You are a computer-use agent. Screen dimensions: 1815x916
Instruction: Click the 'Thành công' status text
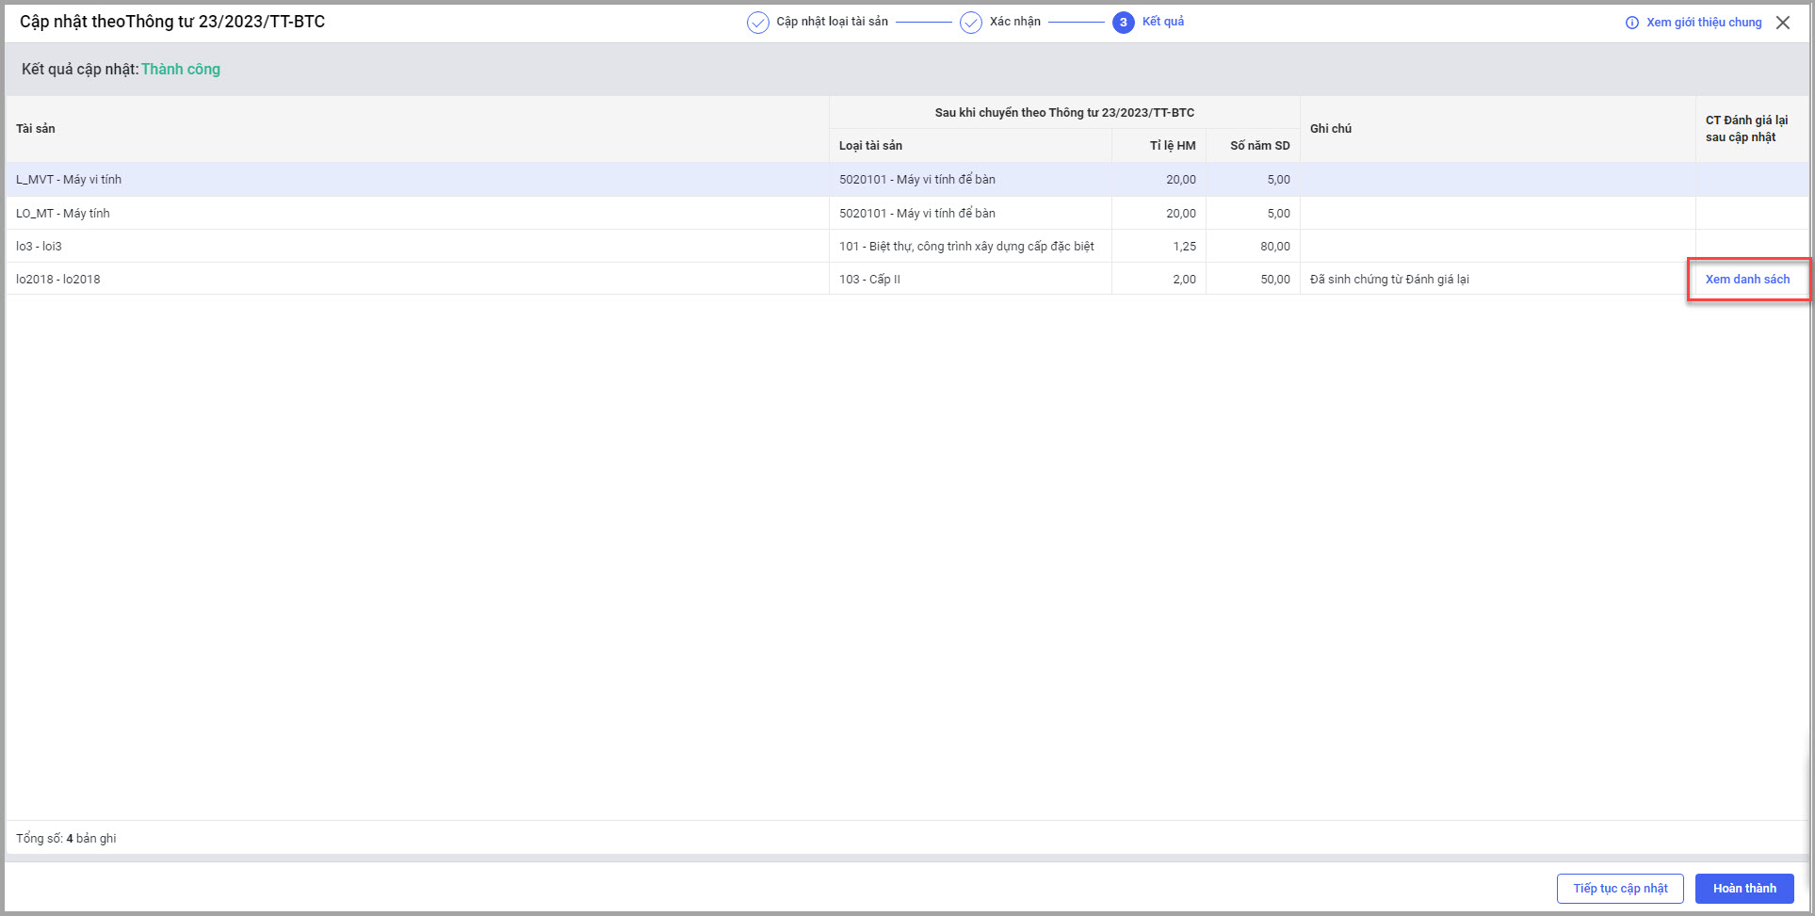point(181,70)
